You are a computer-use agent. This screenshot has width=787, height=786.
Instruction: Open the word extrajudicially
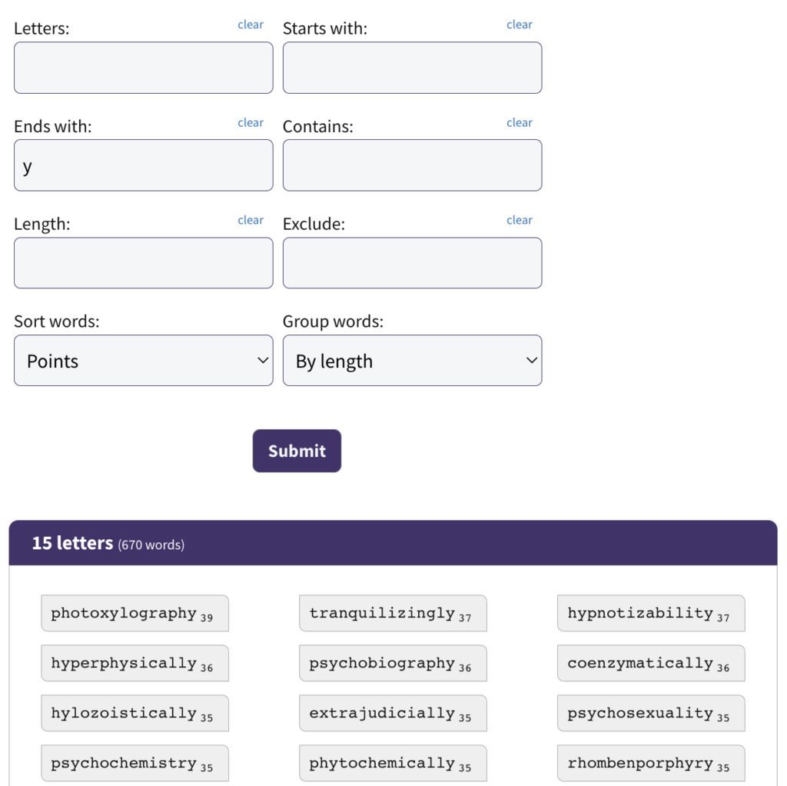pyautogui.click(x=393, y=713)
